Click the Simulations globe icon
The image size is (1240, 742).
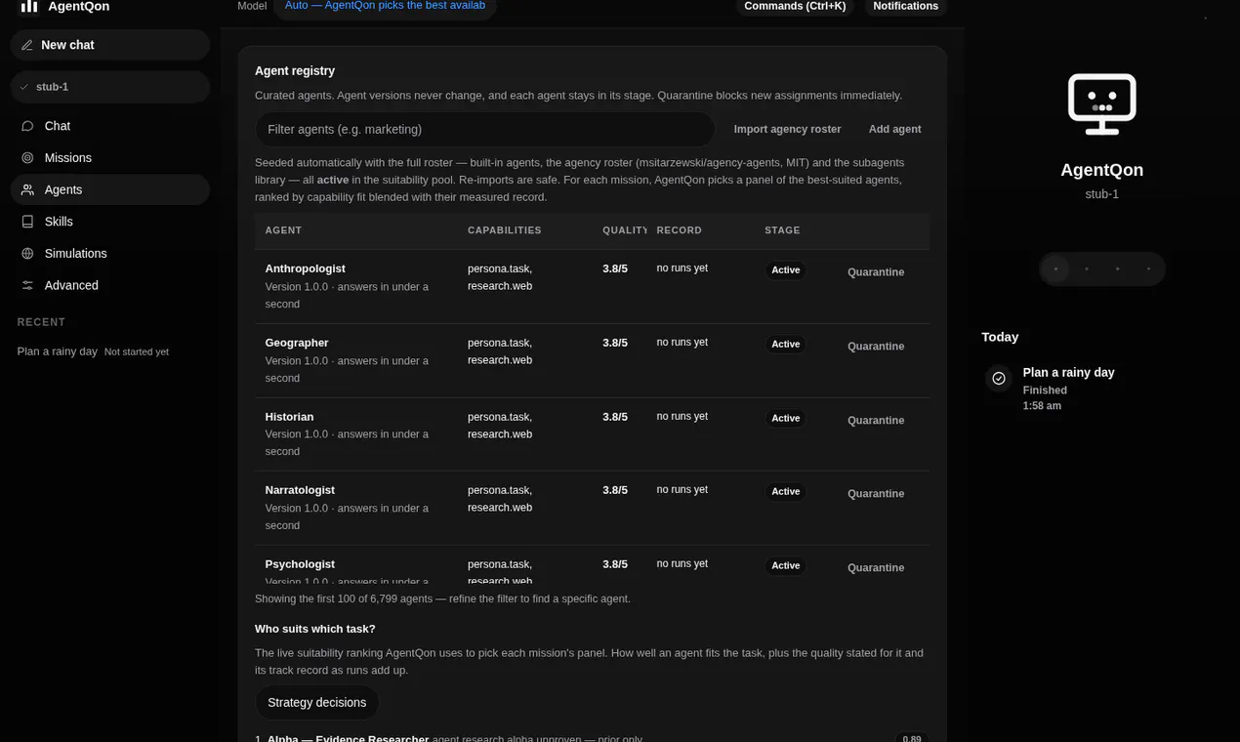[27, 254]
